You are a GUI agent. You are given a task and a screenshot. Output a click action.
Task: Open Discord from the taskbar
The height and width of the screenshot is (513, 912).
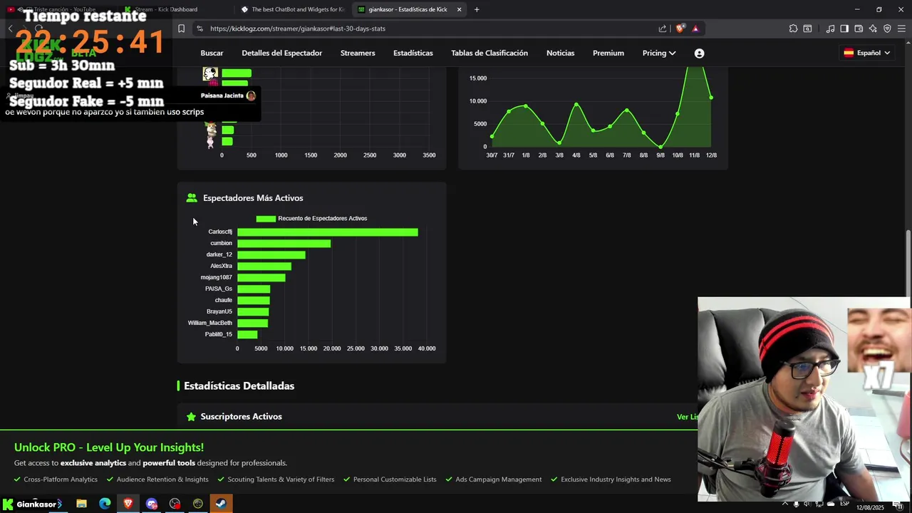[152, 504]
